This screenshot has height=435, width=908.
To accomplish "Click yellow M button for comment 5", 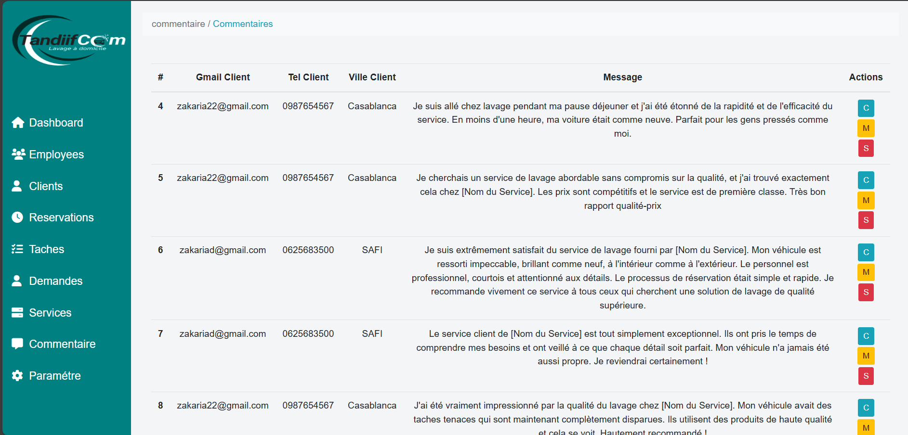I will coord(866,200).
